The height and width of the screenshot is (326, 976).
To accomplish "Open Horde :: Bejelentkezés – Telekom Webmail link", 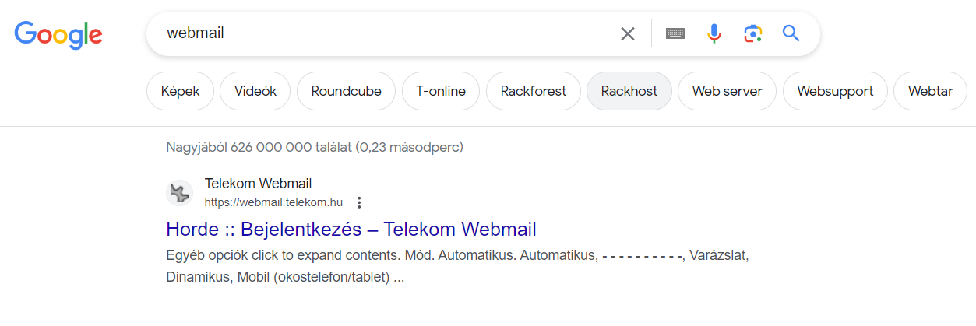I will pyautogui.click(x=351, y=230).
